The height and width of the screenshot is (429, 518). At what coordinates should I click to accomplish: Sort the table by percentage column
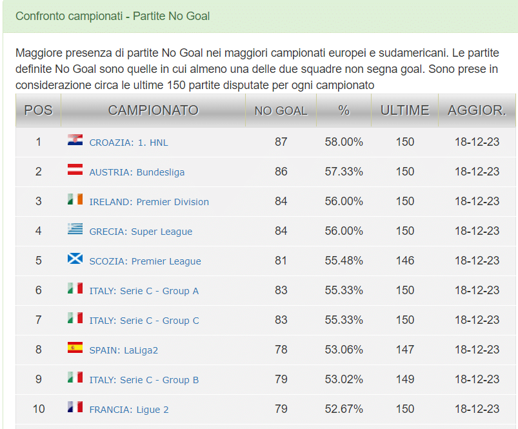point(343,110)
